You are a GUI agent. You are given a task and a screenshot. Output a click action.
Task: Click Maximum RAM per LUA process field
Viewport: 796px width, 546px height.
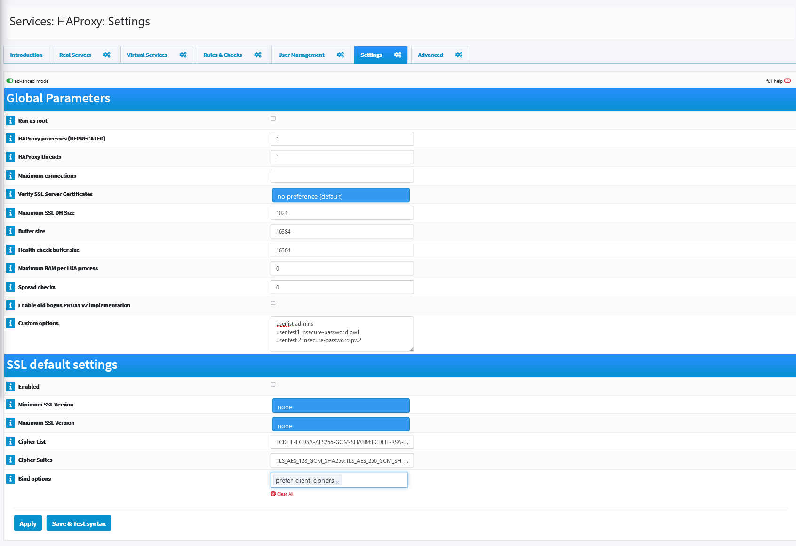coord(342,268)
